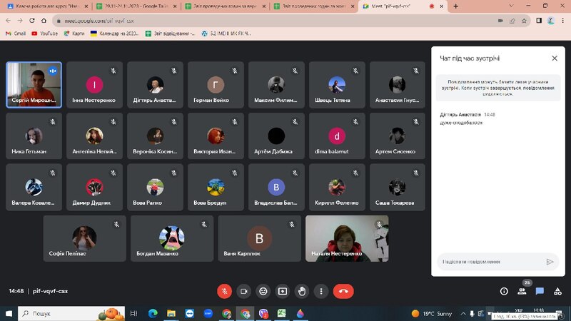Leave the call with red hang-up button
Viewport: 571px width, 321px height.
click(343, 291)
